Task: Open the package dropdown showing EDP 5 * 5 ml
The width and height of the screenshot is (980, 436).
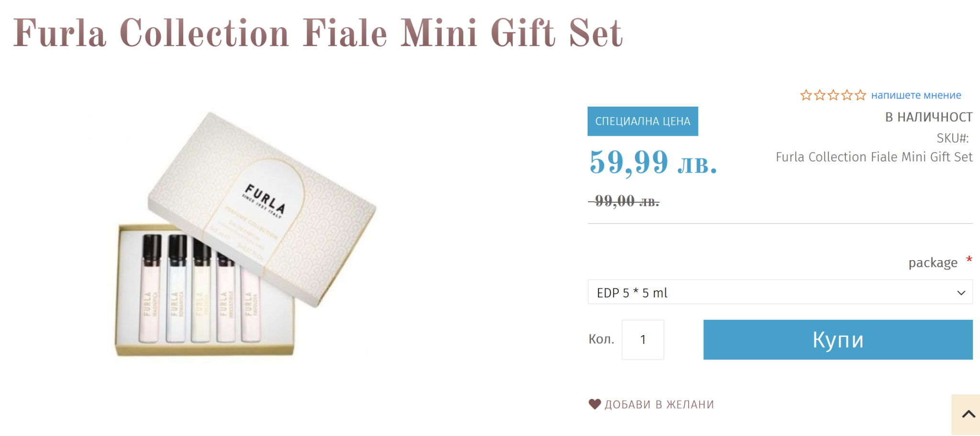Action: [780, 292]
